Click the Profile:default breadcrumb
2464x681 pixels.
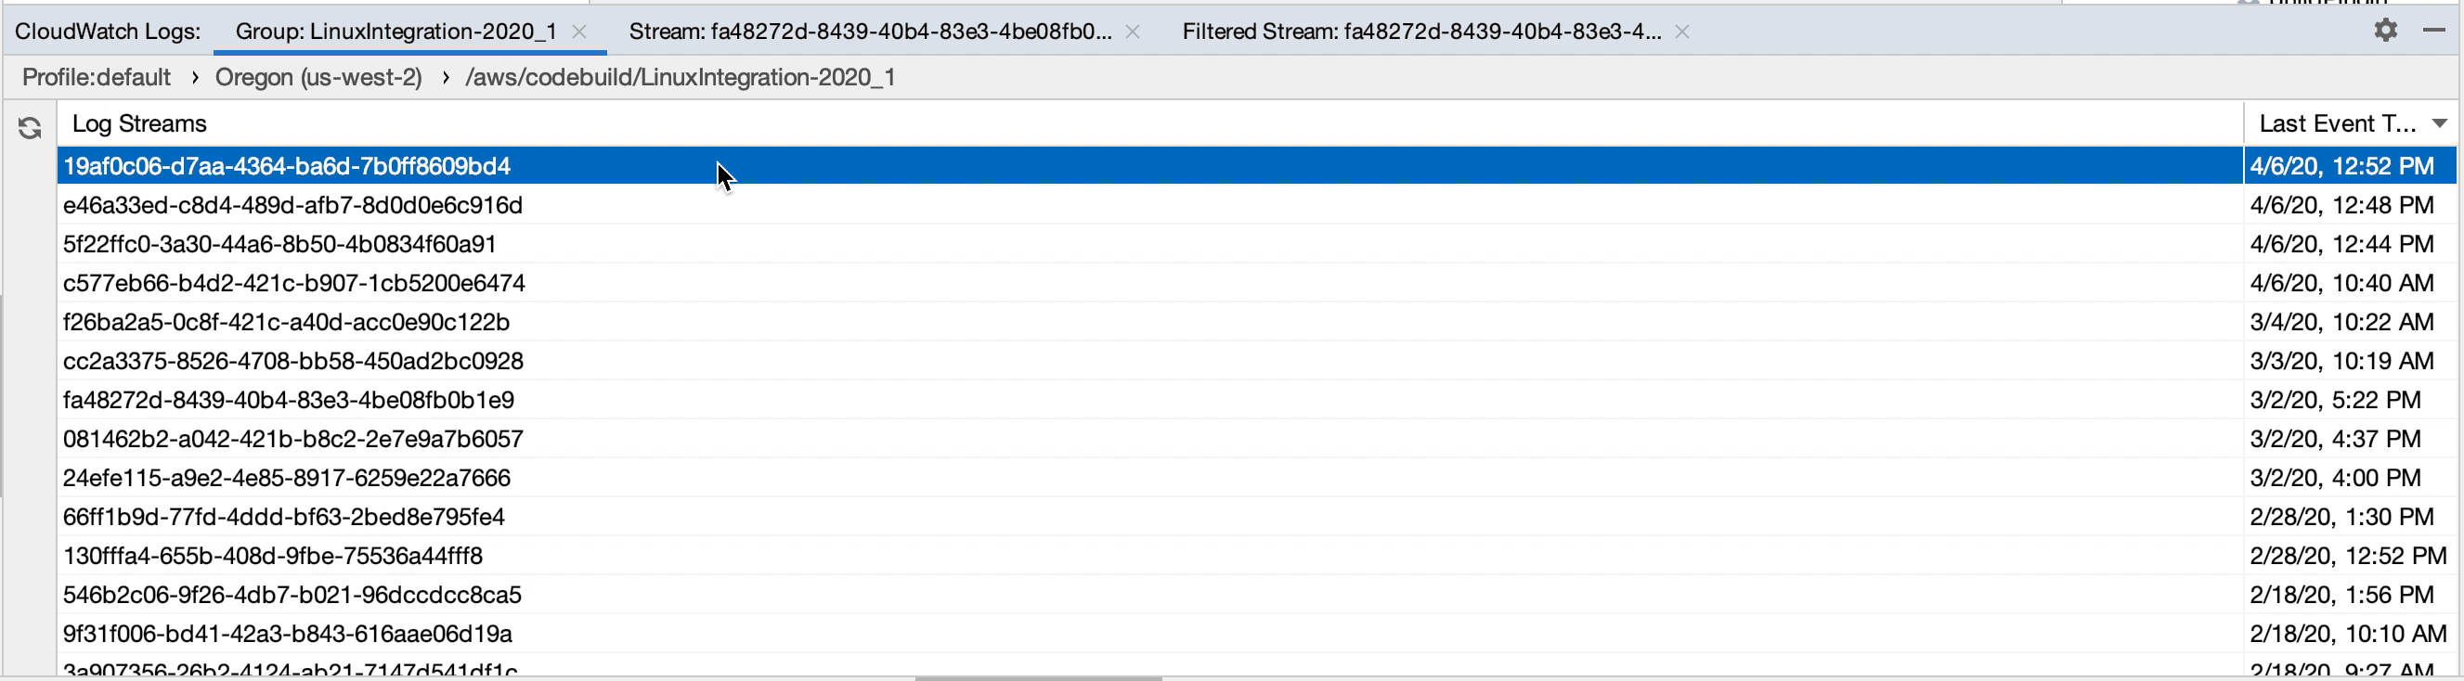pos(96,78)
